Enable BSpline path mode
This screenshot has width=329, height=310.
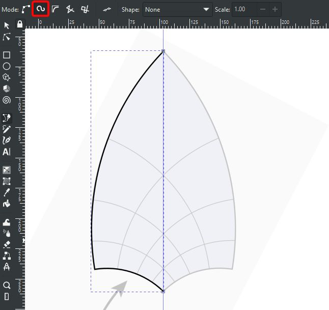(x=56, y=9)
